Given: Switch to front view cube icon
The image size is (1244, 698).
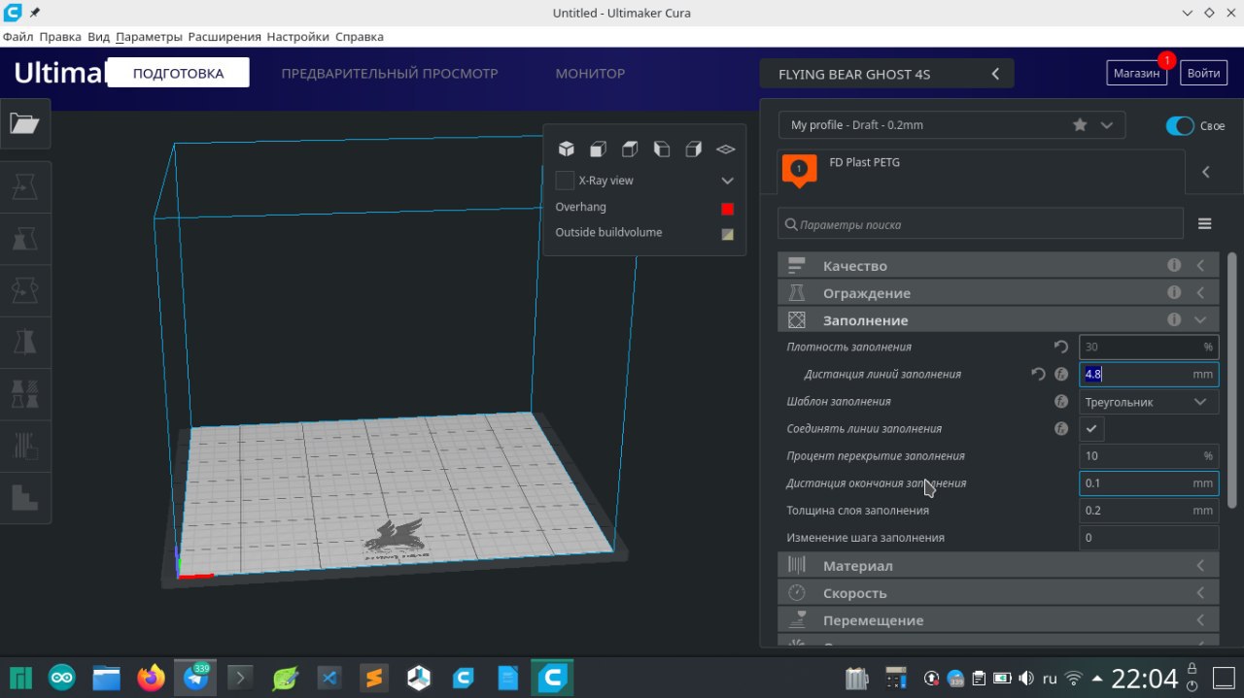Looking at the screenshot, I should point(599,149).
